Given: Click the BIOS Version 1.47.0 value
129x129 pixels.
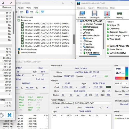Looking at the screenshot, I should coord(93,76).
